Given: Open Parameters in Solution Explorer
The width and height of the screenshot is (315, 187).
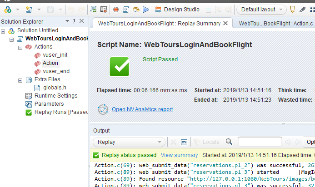Looking at the screenshot, I should pos(49,104).
